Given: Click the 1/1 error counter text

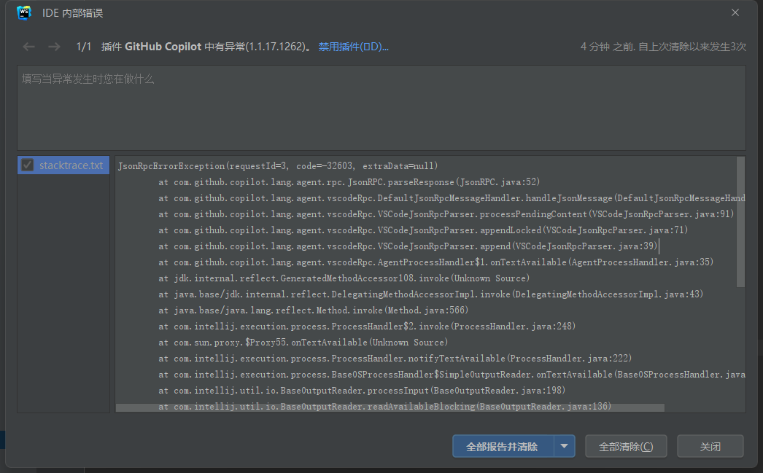Looking at the screenshot, I should point(83,47).
